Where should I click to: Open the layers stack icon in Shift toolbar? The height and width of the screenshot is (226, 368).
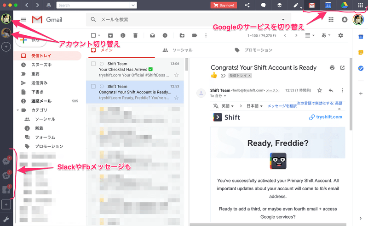pos(279,5)
